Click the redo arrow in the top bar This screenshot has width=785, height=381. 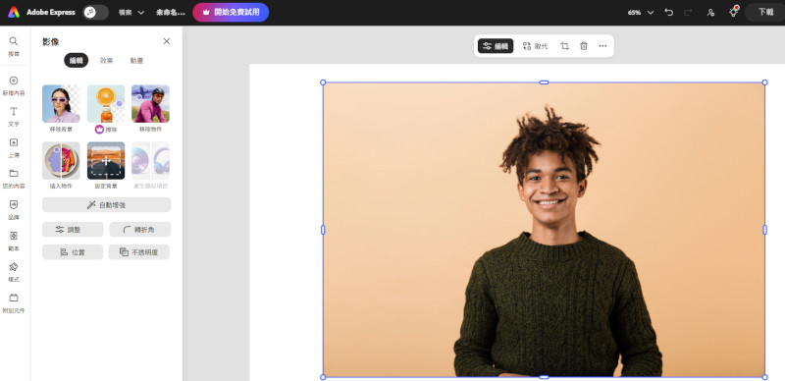click(688, 12)
